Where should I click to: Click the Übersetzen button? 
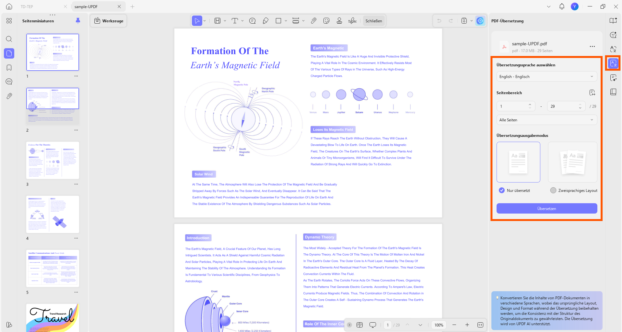(x=546, y=208)
